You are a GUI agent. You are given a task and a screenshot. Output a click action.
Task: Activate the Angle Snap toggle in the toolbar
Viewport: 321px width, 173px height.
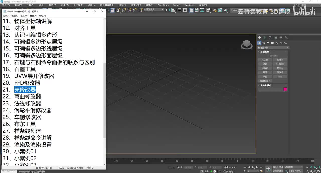tap(124, 10)
